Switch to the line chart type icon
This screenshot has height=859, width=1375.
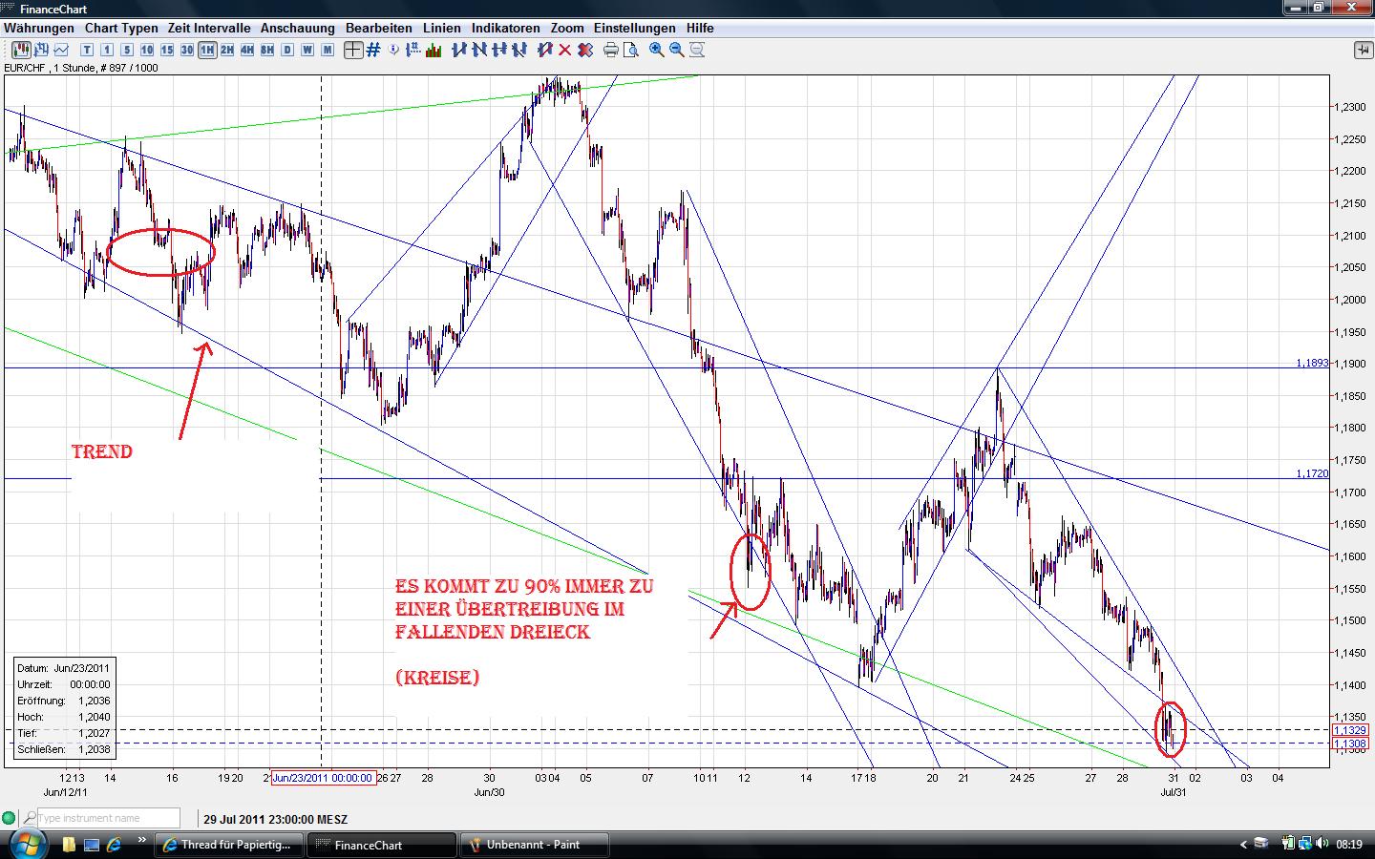point(62,50)
